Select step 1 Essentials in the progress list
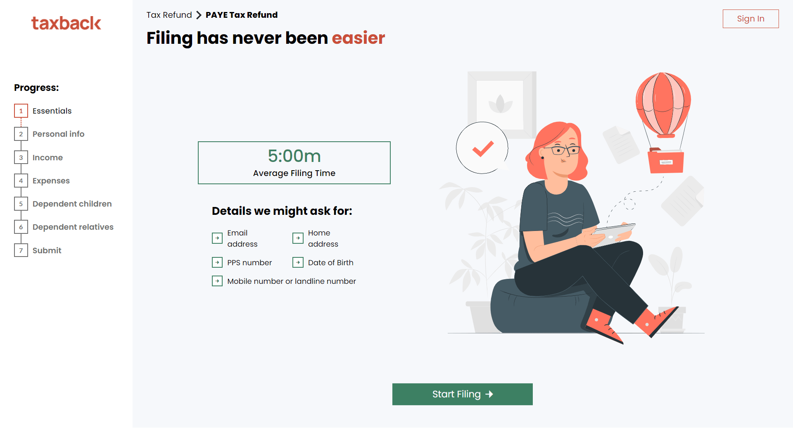This screenshot has width=793, height=428. [52, 111]
